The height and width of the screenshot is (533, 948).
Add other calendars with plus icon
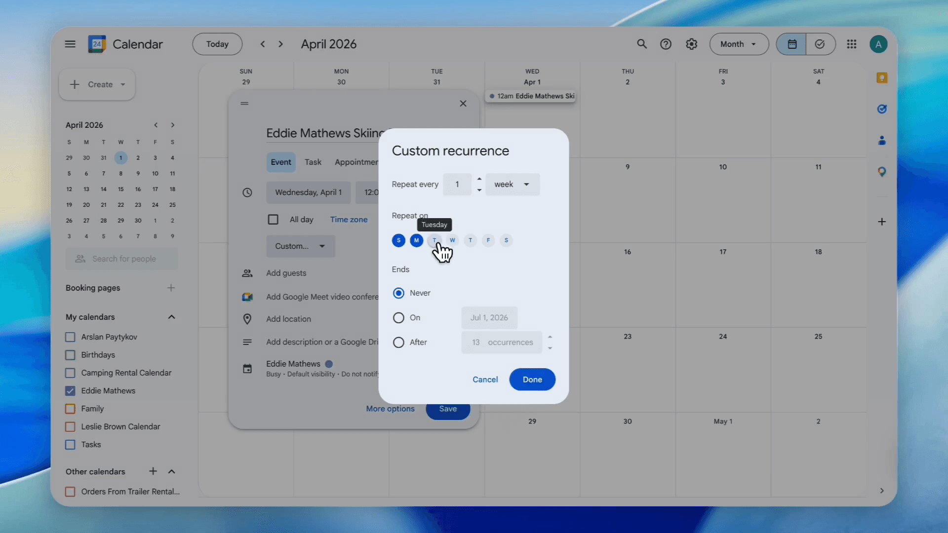[x=153, y=471]
